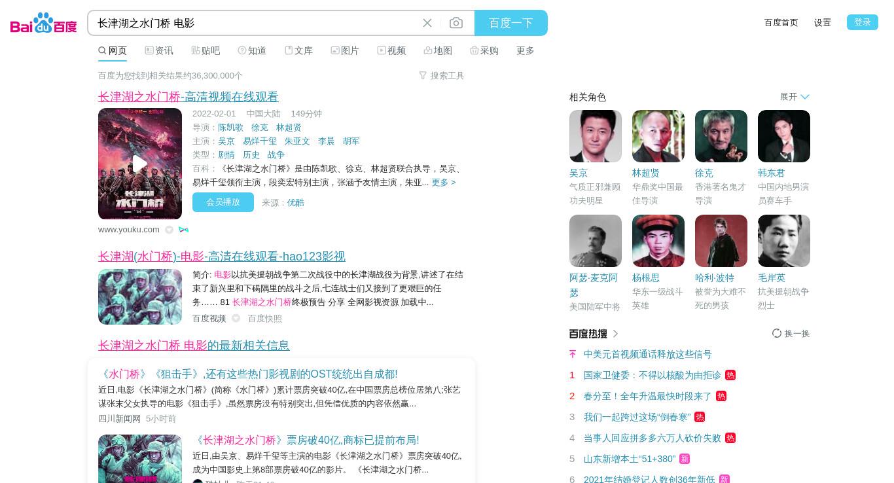Click director 林超贤 link in movie info
The width and height of the screenshot is (894, 483).
(289, 127)
